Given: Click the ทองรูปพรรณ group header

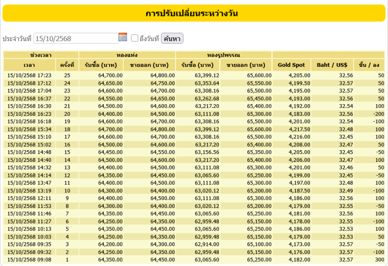Looking at the screenshot, I should [224, 55].
